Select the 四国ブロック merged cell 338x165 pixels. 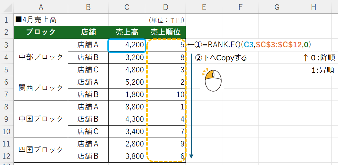41,150
